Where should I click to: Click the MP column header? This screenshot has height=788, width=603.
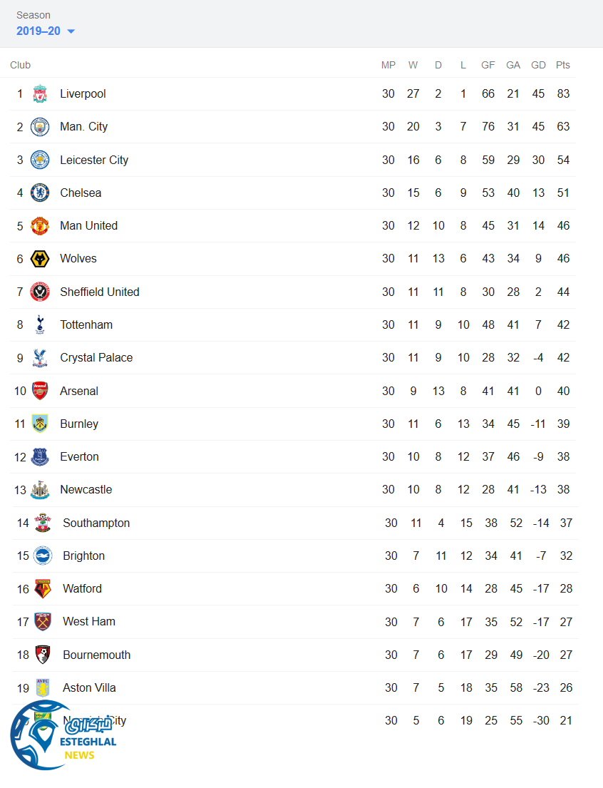(388, 65)
